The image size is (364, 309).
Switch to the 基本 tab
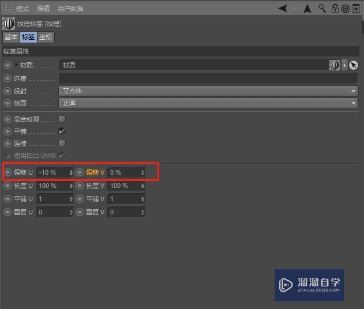(x=11, y=37)
